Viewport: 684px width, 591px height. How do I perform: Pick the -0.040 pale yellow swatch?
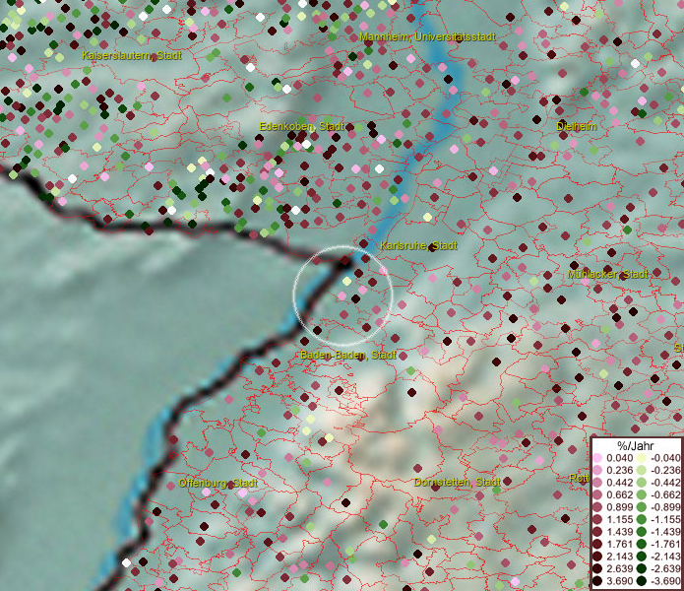[642, 458]
